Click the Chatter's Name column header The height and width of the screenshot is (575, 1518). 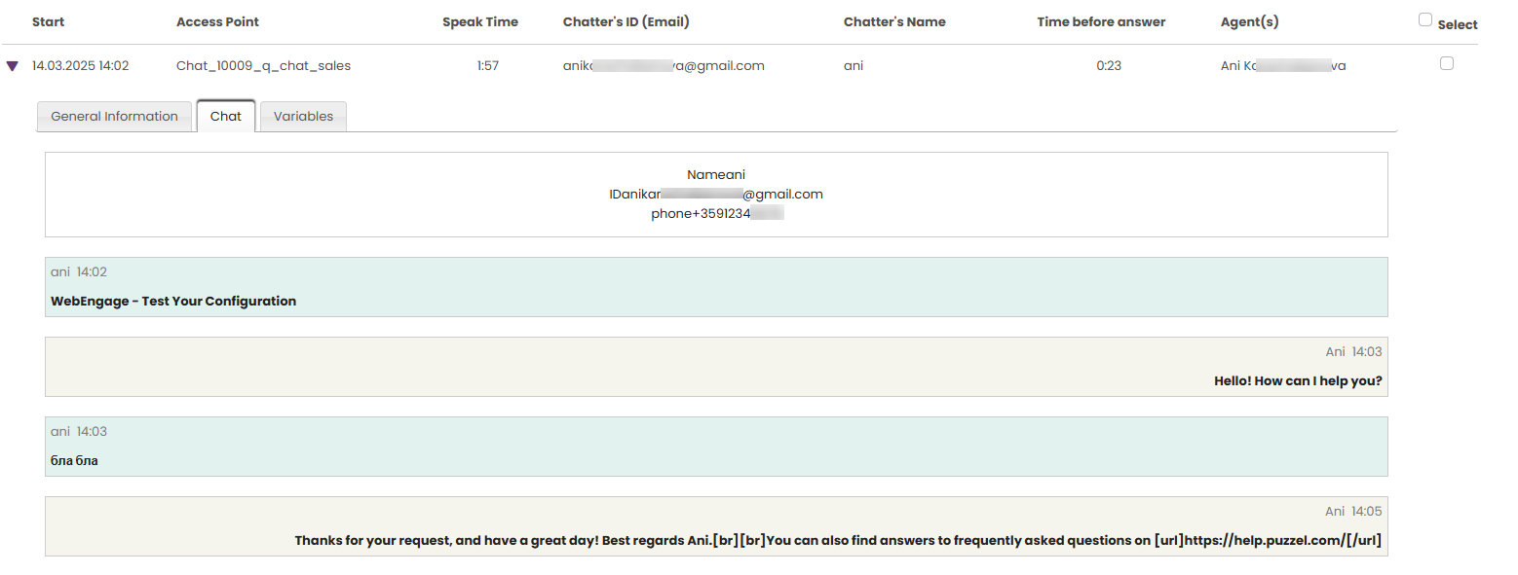pyautogui.click(x=893, y=21)
